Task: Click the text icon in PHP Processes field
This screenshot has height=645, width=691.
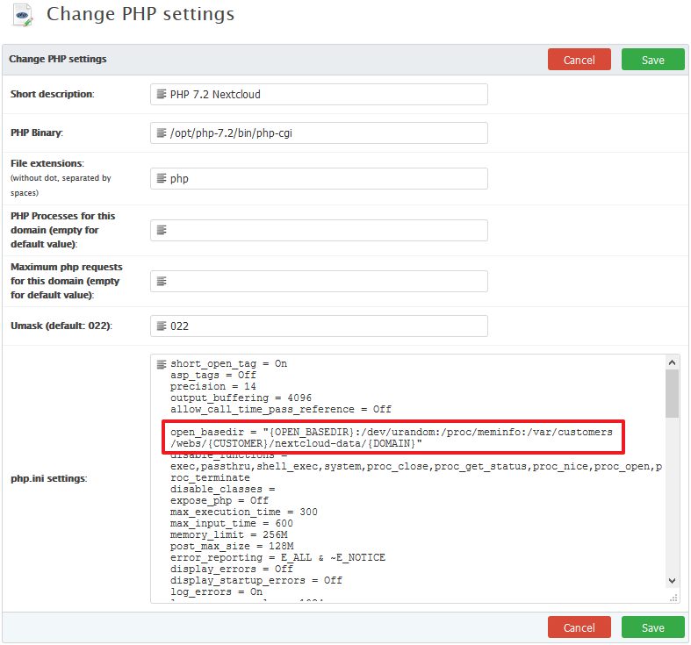Action: point(162,230)
